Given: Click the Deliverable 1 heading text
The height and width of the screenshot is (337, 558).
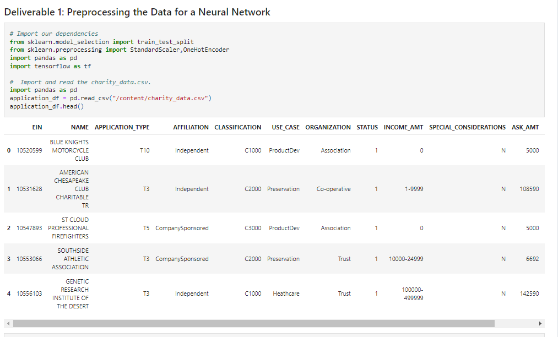Looking at the screenshot, I should (x=137, y=12).
